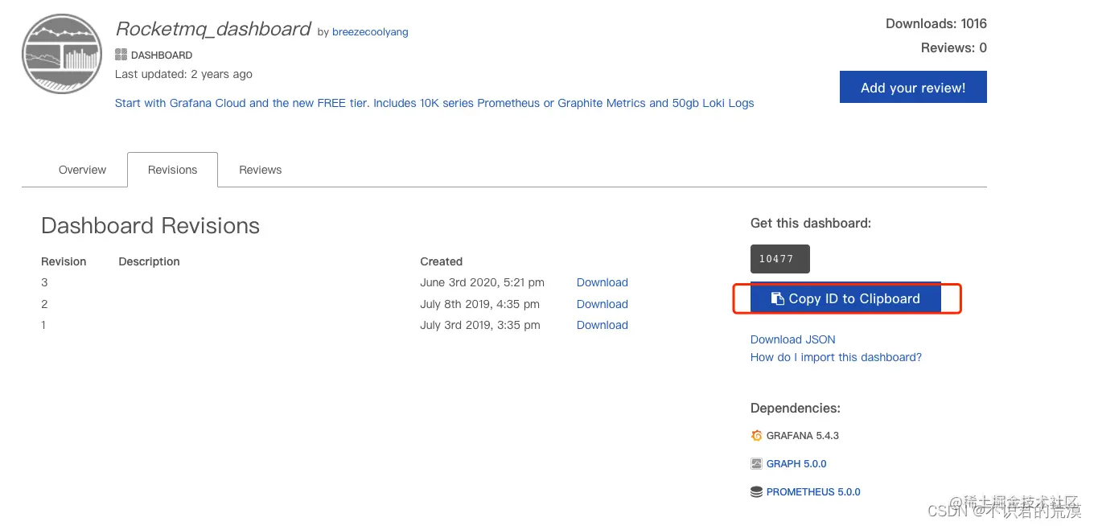Click the Graph panel icon in Dependencies

[x=756, y=463]
